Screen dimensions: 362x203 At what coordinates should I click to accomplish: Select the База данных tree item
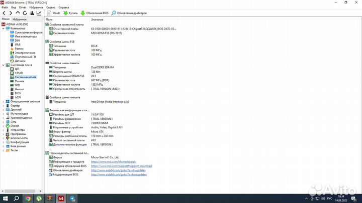click(x=16, y=146)
